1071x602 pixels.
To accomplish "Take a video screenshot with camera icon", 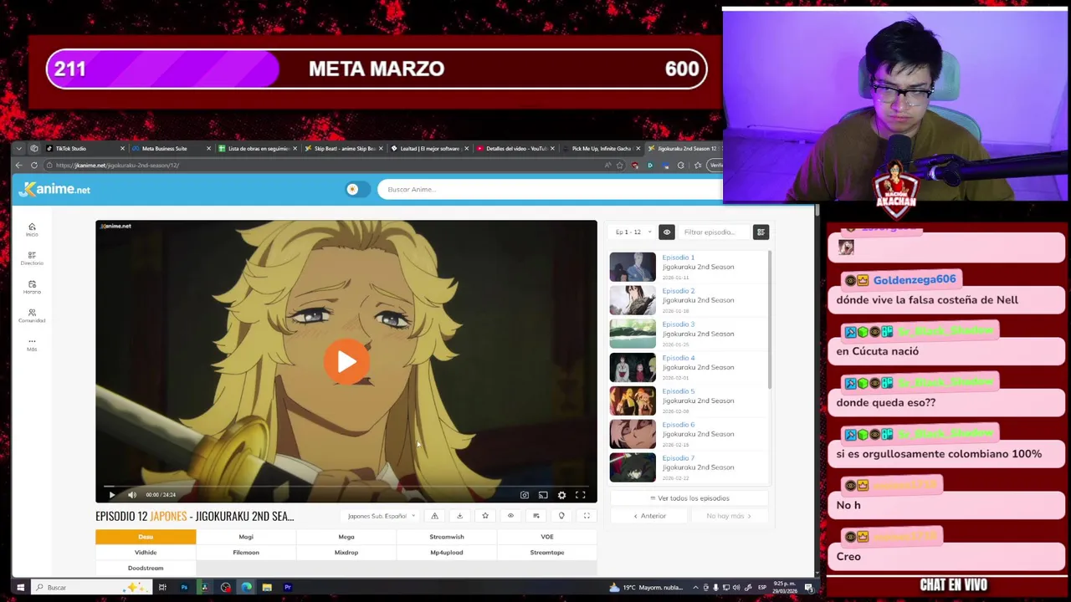I will click(525, 495).
